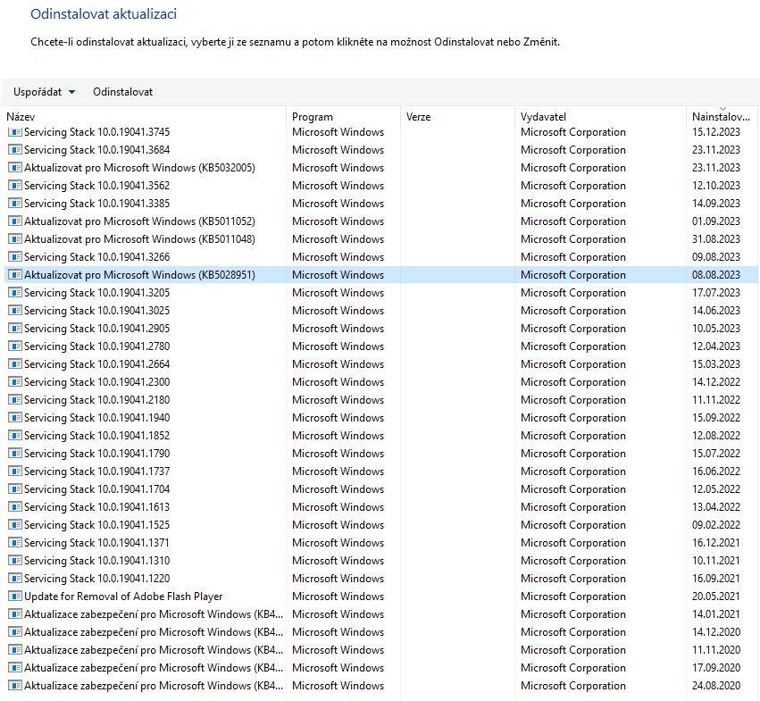This screenshot has height=701, width=760.
Task: Click icon of Servicing Stack 10.0.19041.1790
Action: point(15,454)
